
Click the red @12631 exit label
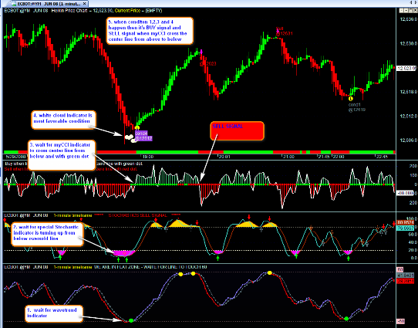[x=284, y=34]
